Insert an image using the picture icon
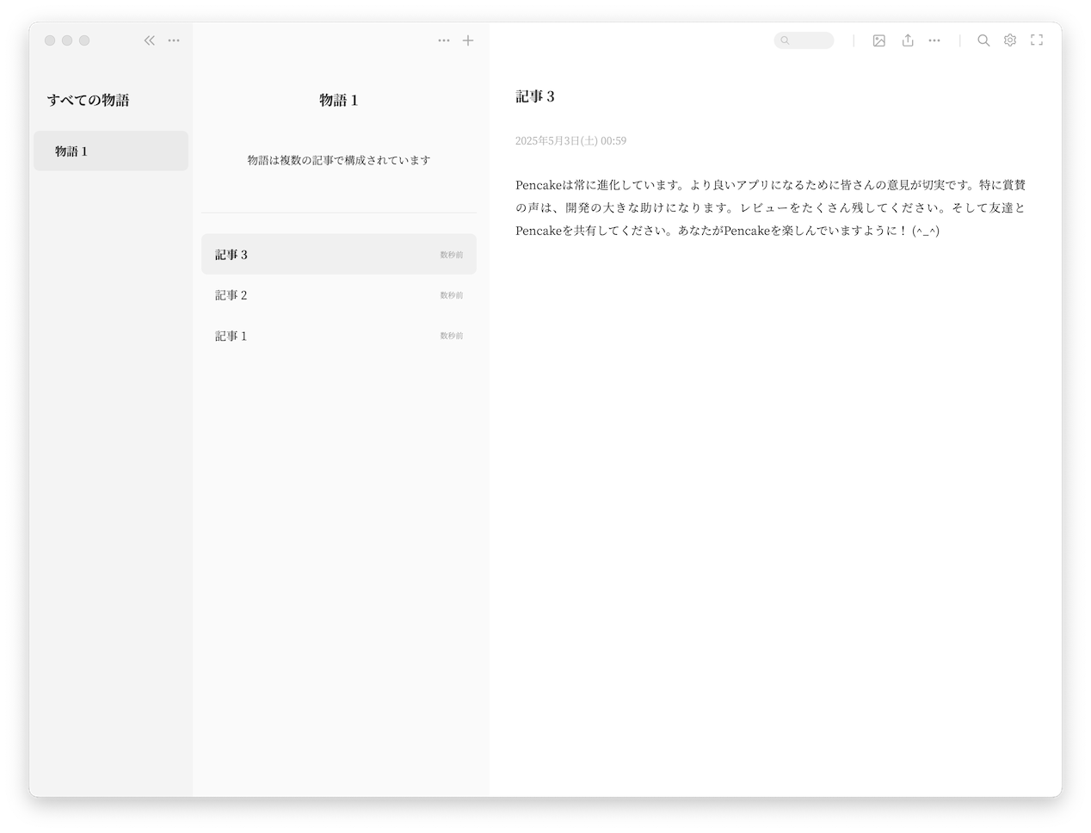 (879, 40)
